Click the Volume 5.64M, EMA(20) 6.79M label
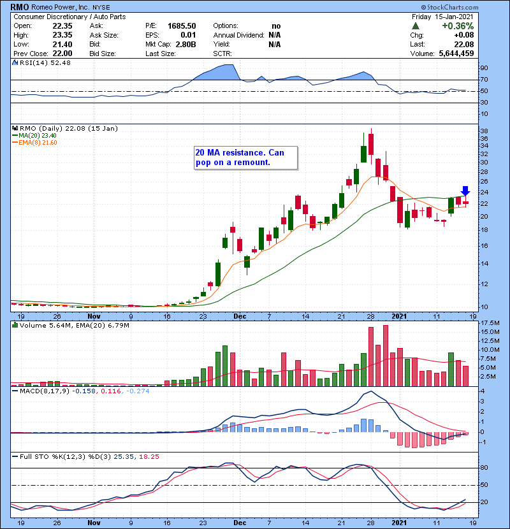 [x=74, y=325]
